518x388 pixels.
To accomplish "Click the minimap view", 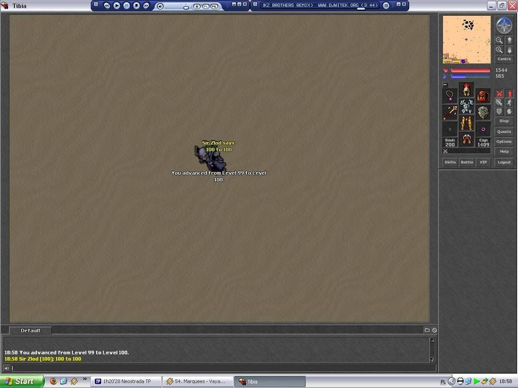I will (x=466, y=39).
